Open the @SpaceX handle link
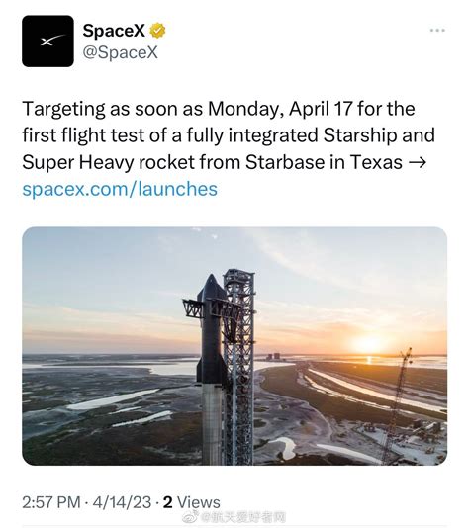This screenshot has height=528, width=469. click(120, 52)
